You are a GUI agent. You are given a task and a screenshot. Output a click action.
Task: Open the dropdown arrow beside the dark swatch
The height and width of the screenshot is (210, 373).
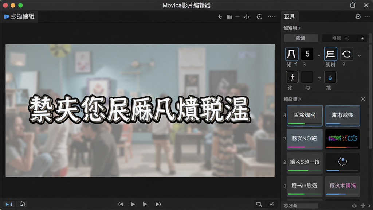[x=319, y=78]
